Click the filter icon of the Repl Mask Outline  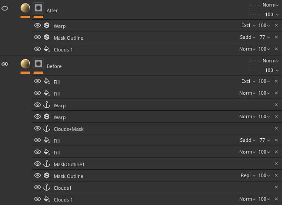(47, 176)
